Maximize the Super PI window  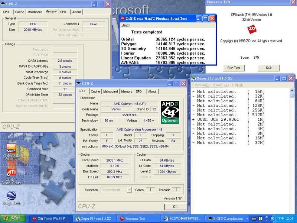(x=284, y=78)
